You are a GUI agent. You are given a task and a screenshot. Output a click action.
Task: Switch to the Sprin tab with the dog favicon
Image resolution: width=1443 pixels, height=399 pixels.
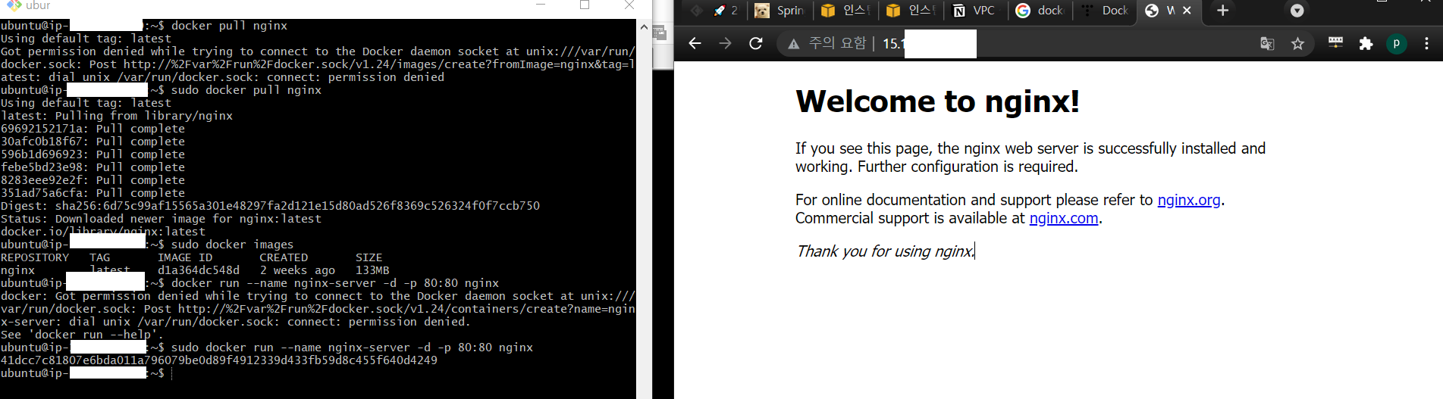pos(779,11)
